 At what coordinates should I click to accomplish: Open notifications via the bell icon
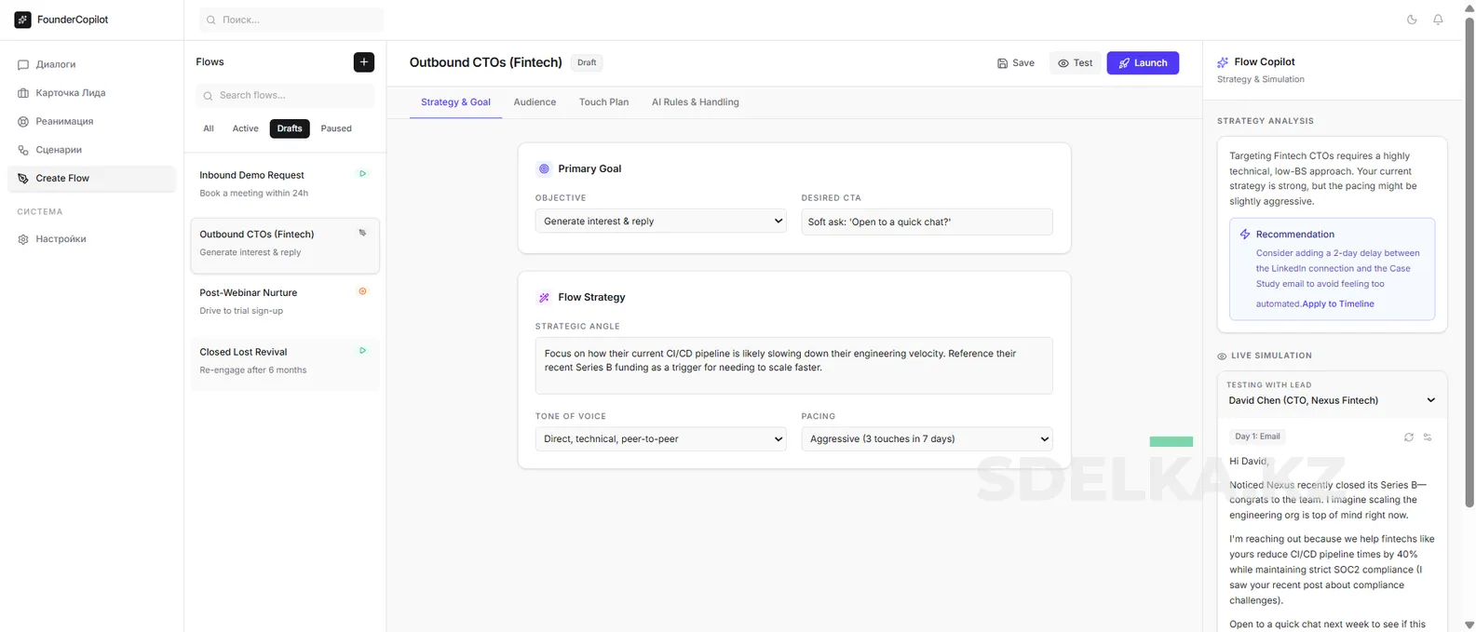(x=1438, y=20)
